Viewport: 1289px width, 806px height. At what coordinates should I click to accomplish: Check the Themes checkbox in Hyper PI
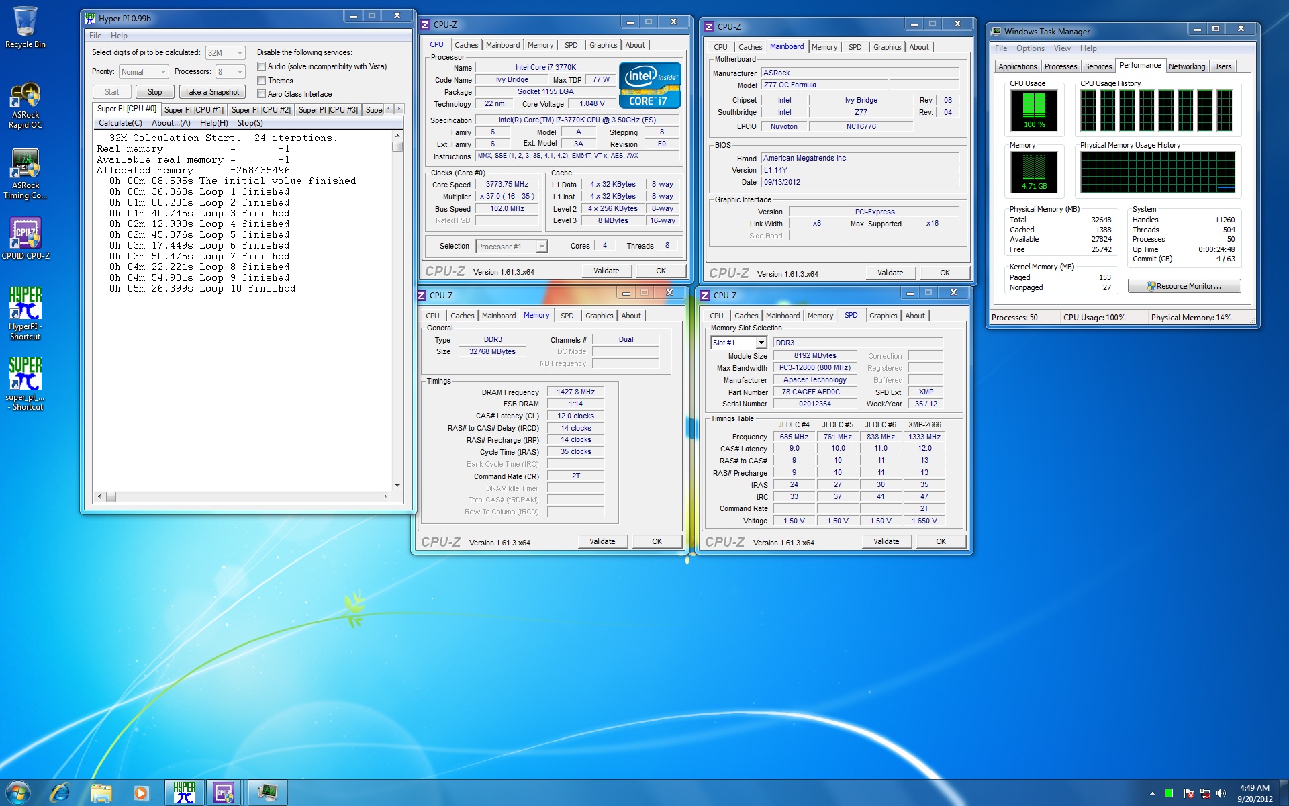pyautogui.click(x=262, y=81)
